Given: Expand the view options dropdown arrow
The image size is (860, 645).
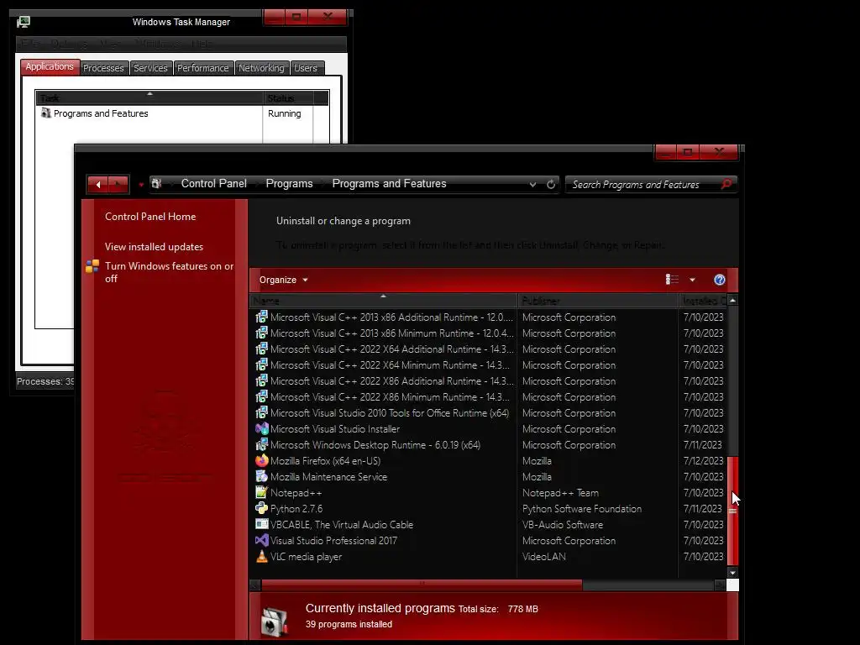Looking at the screenshot, I should click(692, 280).
